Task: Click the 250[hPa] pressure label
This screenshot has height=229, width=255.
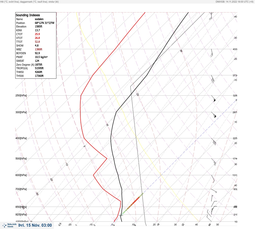Action: pyautogui.click(x=21, y=95)
